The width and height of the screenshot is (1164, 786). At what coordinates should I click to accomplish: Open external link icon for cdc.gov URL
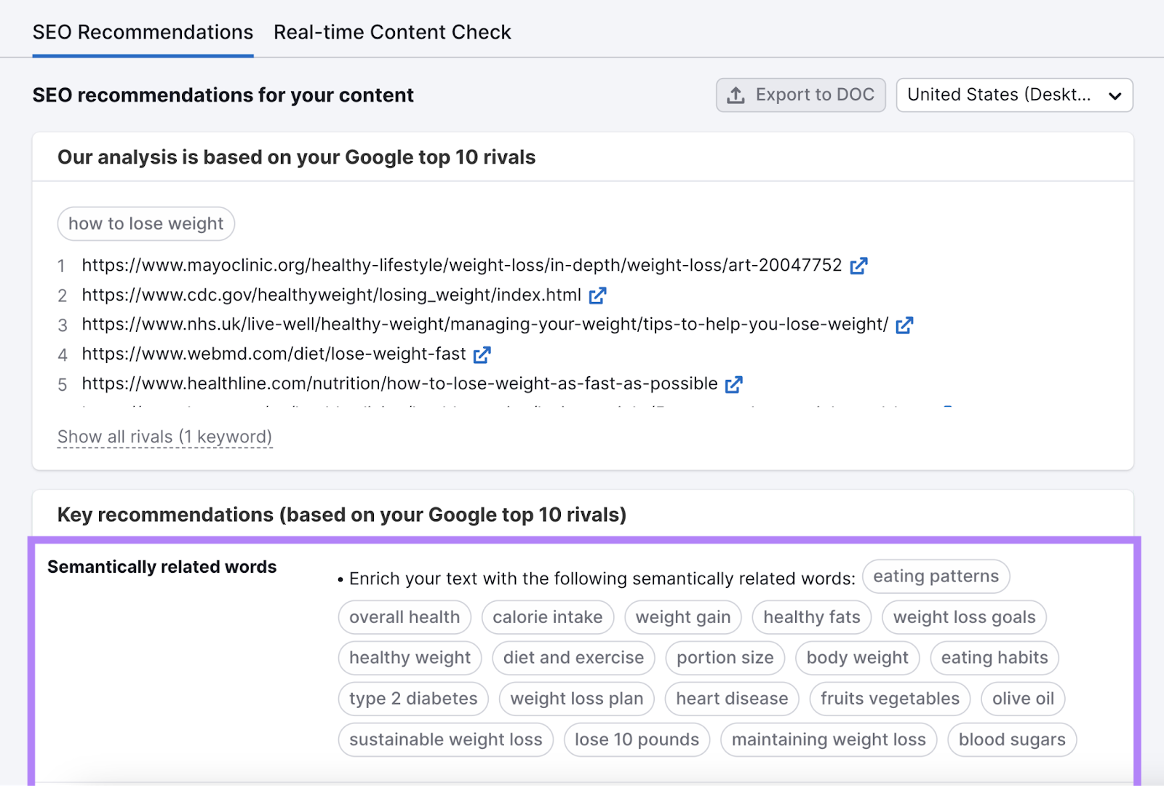click(598, 295)
